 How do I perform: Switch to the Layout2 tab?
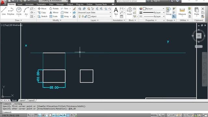(32, 100)
